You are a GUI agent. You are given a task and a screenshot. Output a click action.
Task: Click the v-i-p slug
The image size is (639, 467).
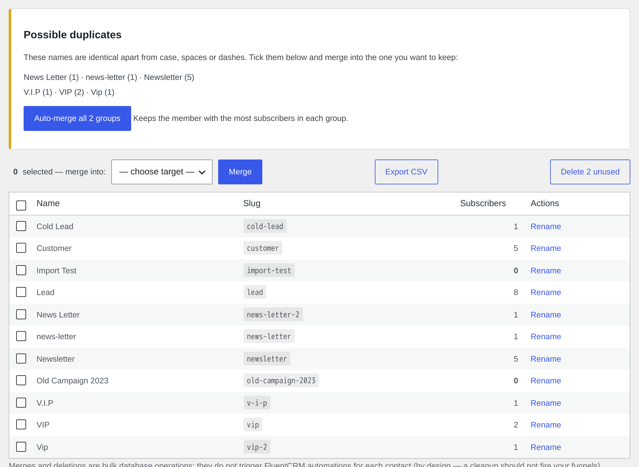coord(257,403)
